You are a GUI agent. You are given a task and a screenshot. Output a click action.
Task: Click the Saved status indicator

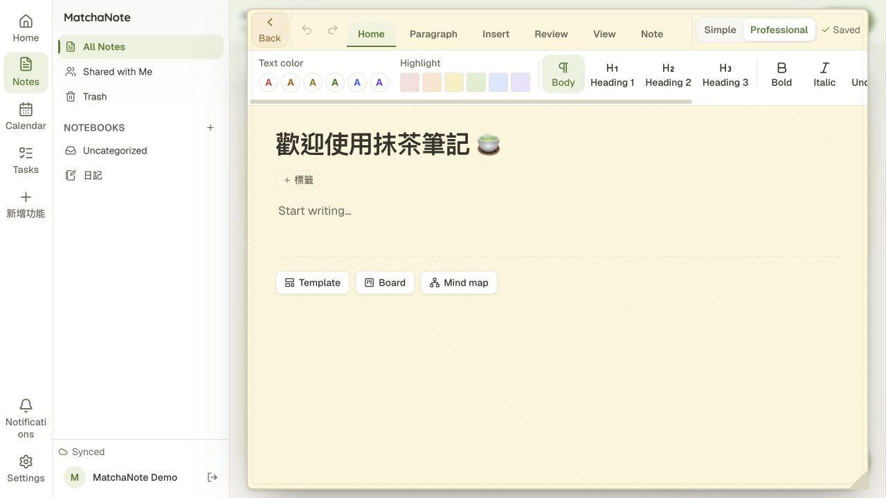point(840,30)
